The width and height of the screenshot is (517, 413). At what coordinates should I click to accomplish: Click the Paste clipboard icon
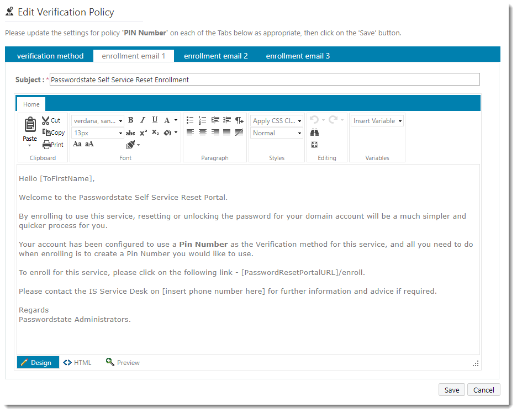point(30,125)
